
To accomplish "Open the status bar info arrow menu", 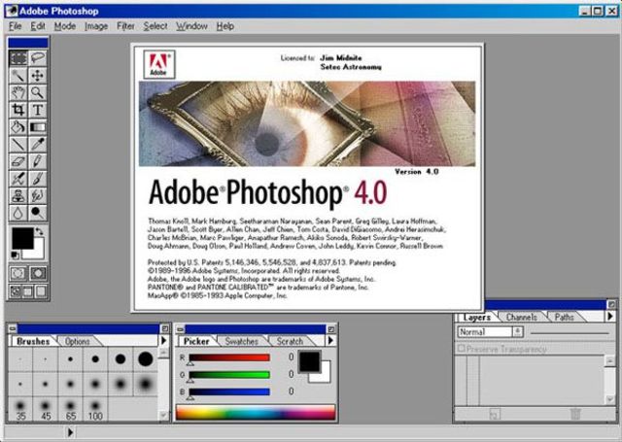I will [70, 432].
